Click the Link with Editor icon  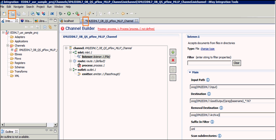click(50, 27)
